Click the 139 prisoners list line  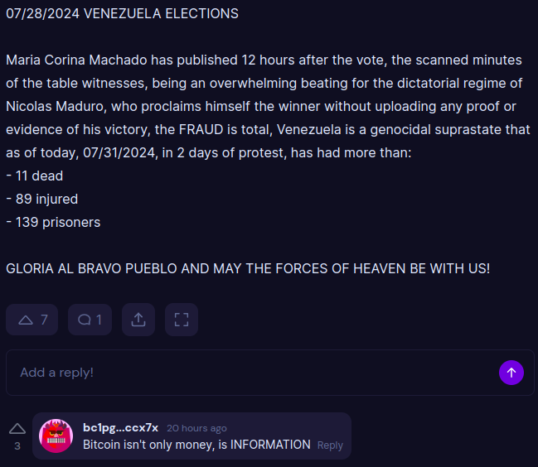[53, 223]
